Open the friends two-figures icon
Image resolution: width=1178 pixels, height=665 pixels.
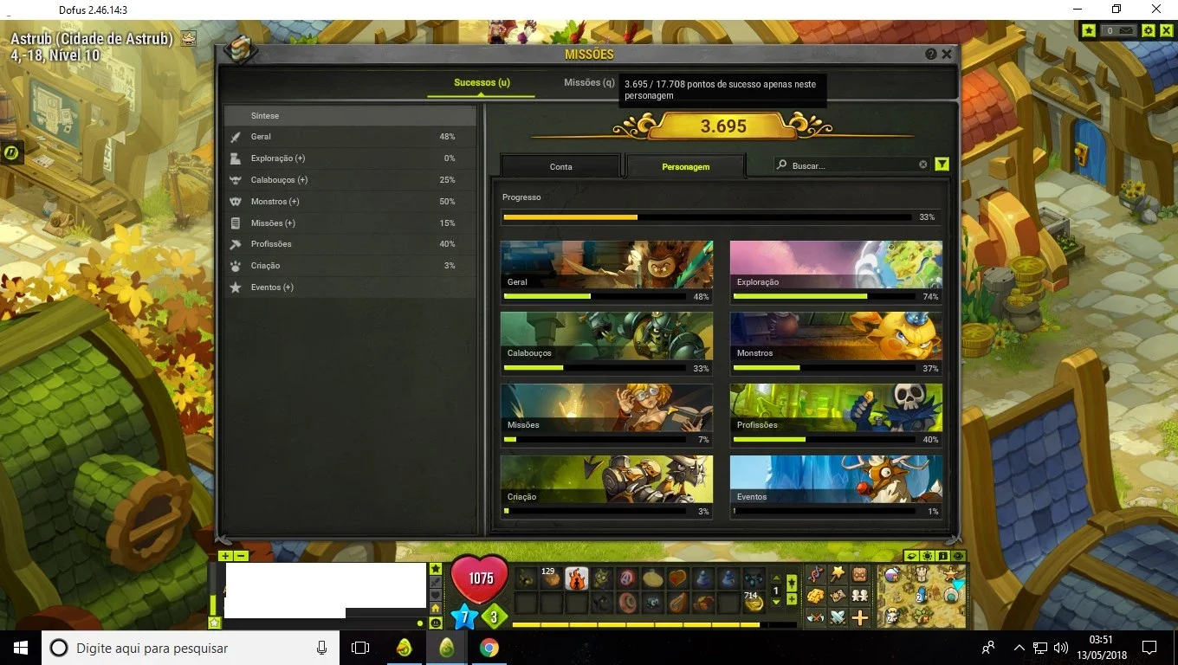pyautogui.click(x=858, y=596)
